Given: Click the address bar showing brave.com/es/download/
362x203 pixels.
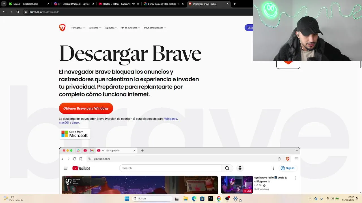Looking at the screenshot, I should (x=137, y=12).
